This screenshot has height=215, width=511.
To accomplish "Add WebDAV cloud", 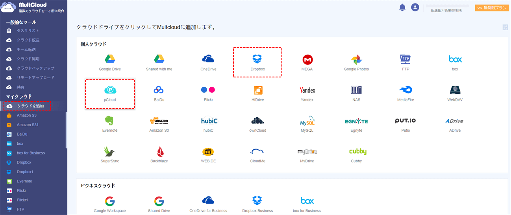I will pos(455,94).
